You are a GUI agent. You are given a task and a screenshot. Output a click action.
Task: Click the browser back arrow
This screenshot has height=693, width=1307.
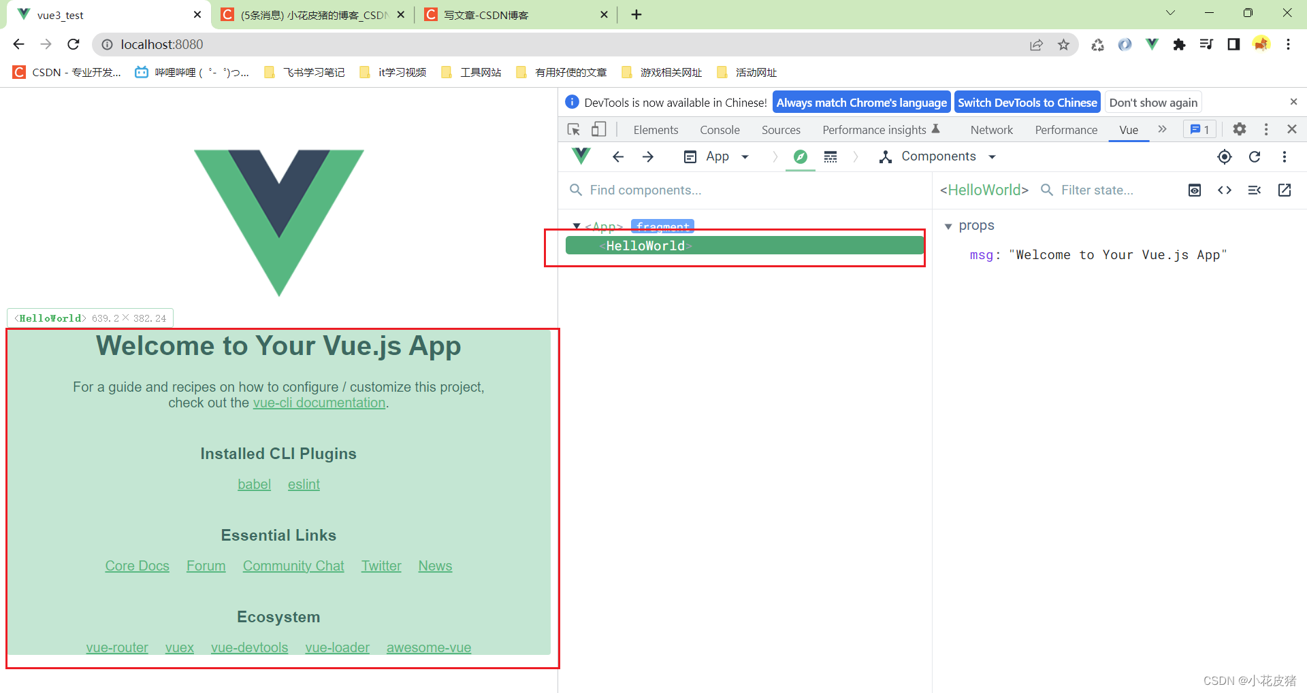pyautogui.click(x=18, y=44)
